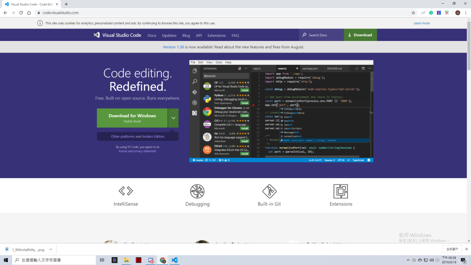This screenshot has width=471, height=265.
Task: View site information via padlock icon
Action: click(39, 12)
